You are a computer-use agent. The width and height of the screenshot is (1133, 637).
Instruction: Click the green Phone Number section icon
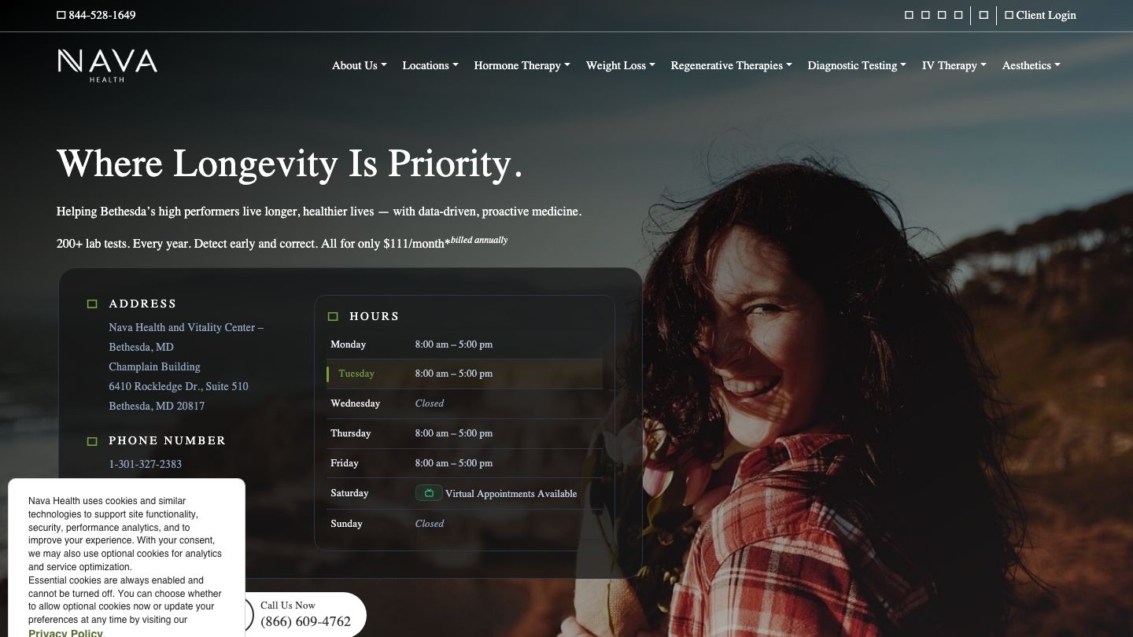coord(92,441)
